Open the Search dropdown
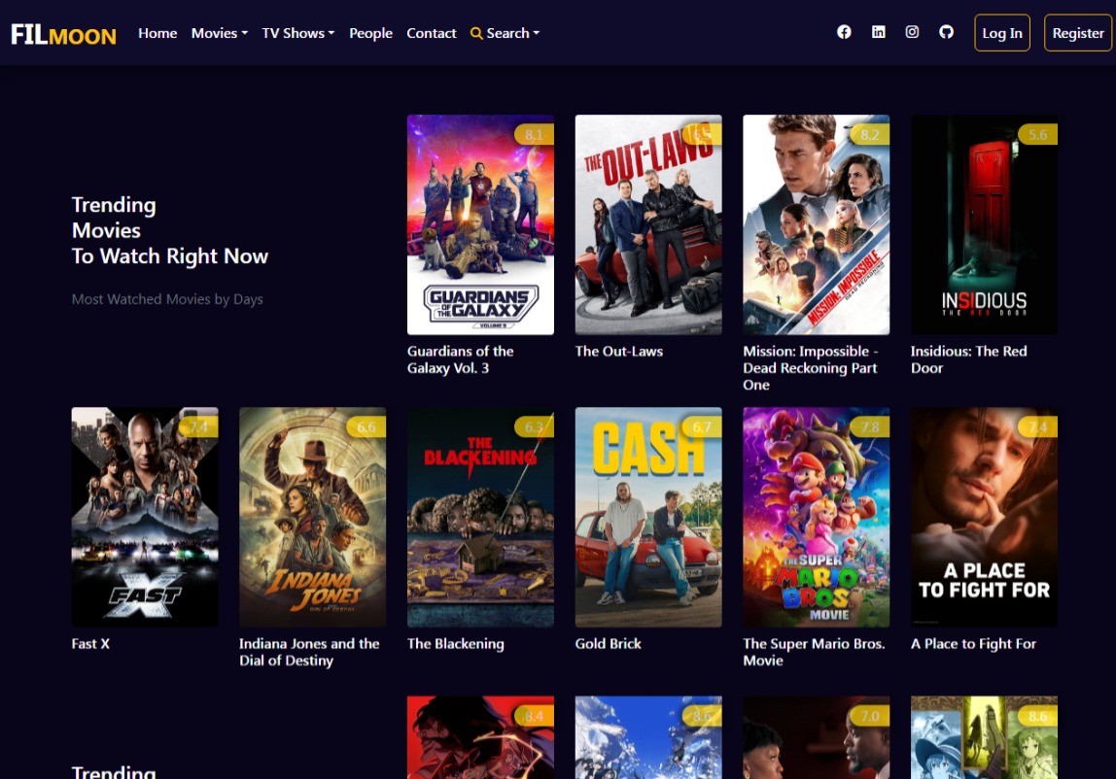The height and width of the screenshot is (779, 1116). (505, 33)
